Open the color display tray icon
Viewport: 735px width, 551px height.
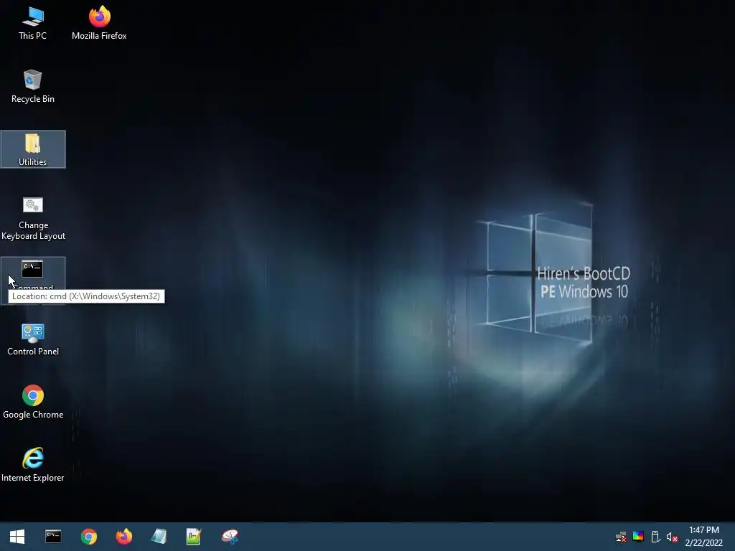coord(638,537)
